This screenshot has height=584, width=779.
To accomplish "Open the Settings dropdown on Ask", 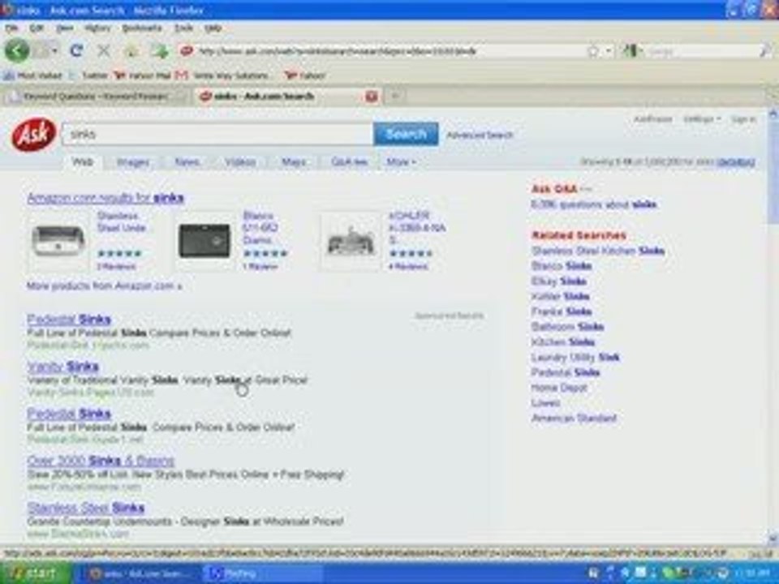I will pos(701,119).
